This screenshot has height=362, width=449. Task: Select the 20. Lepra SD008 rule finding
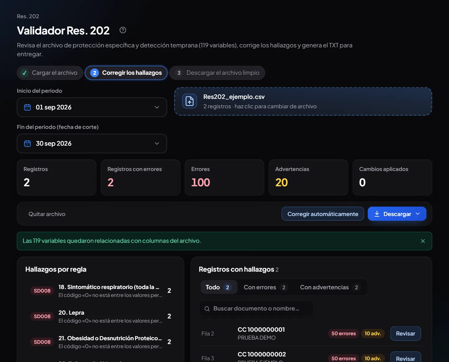[x=100, y=316]
